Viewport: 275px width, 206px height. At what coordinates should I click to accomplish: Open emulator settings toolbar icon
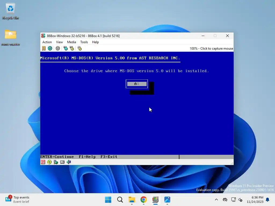tap(79, 48)
